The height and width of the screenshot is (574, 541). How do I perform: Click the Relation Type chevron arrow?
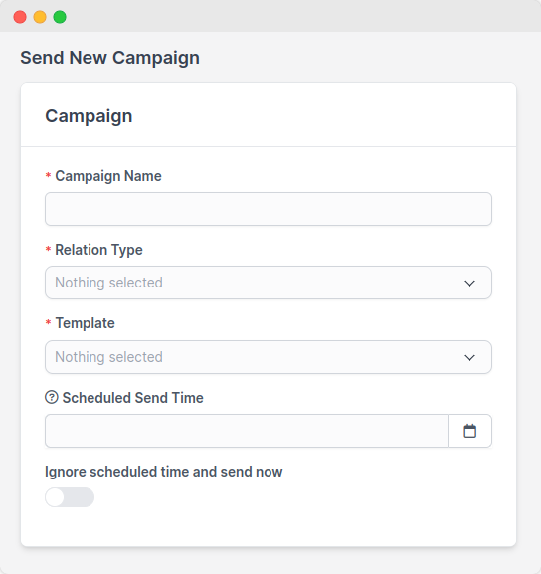coord(469,283)
